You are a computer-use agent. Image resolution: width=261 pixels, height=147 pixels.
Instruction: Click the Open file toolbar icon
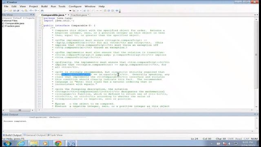(x=11, y=11)
